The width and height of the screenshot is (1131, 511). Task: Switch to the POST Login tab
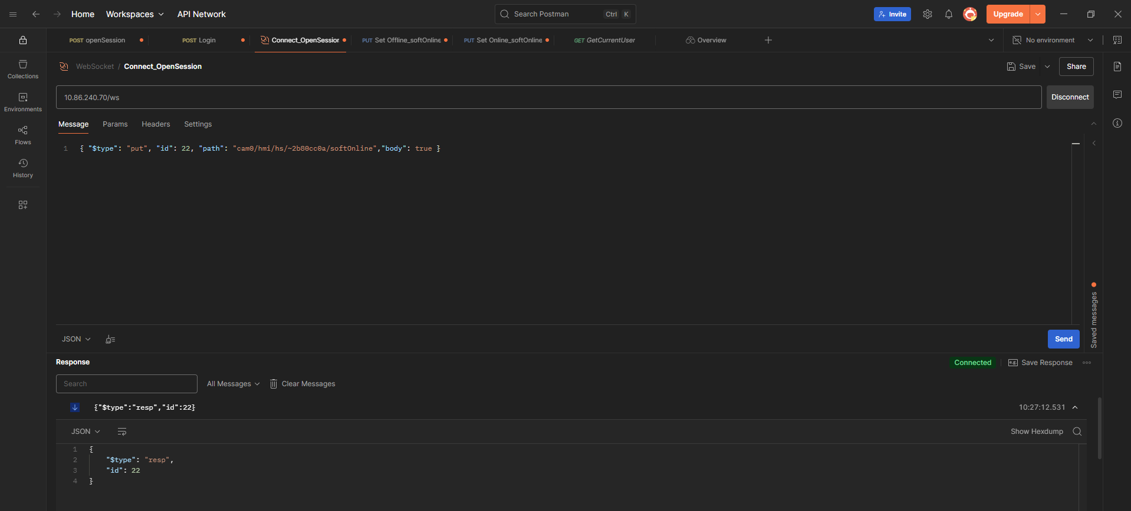point(199,40)
